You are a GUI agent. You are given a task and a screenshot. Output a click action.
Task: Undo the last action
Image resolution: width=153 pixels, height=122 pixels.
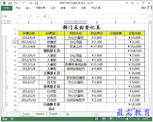(x=16, y=3)
